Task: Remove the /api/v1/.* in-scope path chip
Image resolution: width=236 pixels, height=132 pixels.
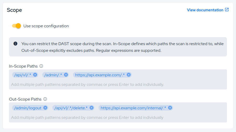Action: [x=35, y=75]
